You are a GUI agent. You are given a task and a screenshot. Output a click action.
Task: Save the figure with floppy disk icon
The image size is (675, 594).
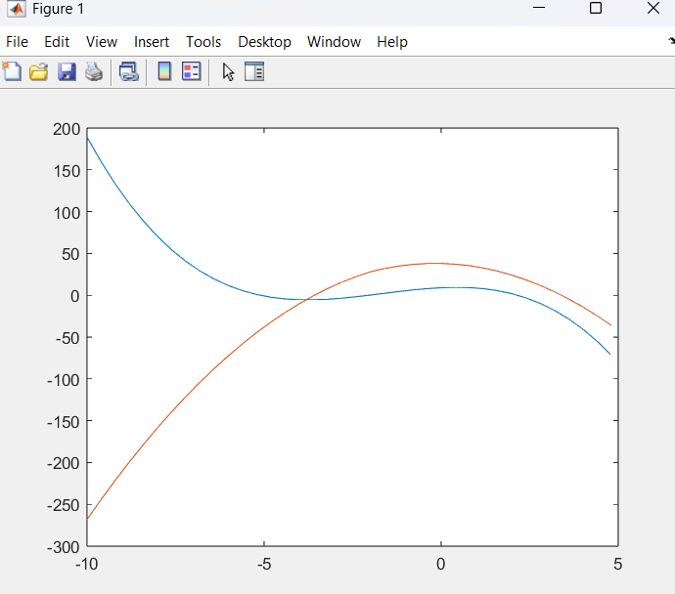(x=67, y=71)
